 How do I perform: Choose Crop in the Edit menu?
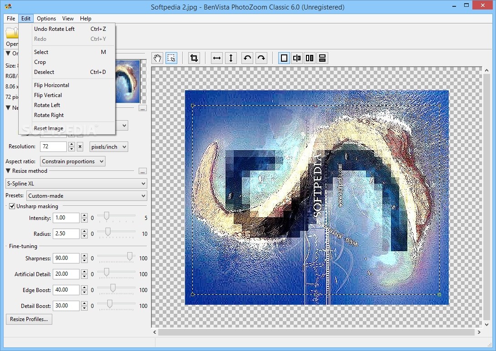[x=67, y=62]
